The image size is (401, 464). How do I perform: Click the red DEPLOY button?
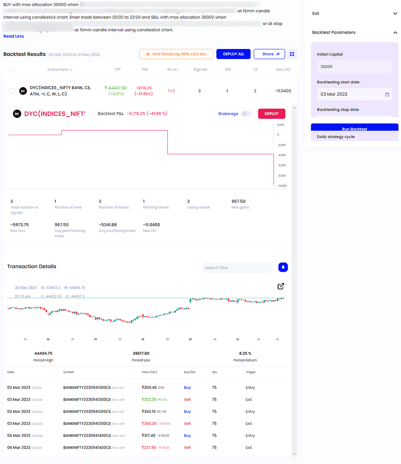(x=271, y=114)
